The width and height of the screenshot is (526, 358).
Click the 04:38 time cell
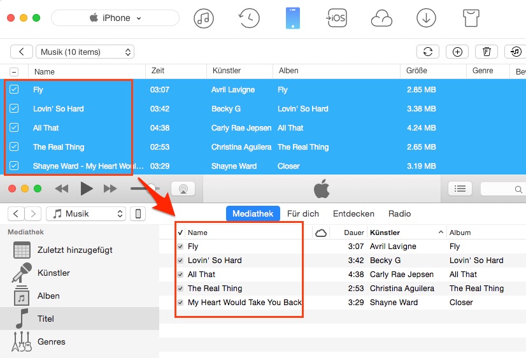click(160, 128)
